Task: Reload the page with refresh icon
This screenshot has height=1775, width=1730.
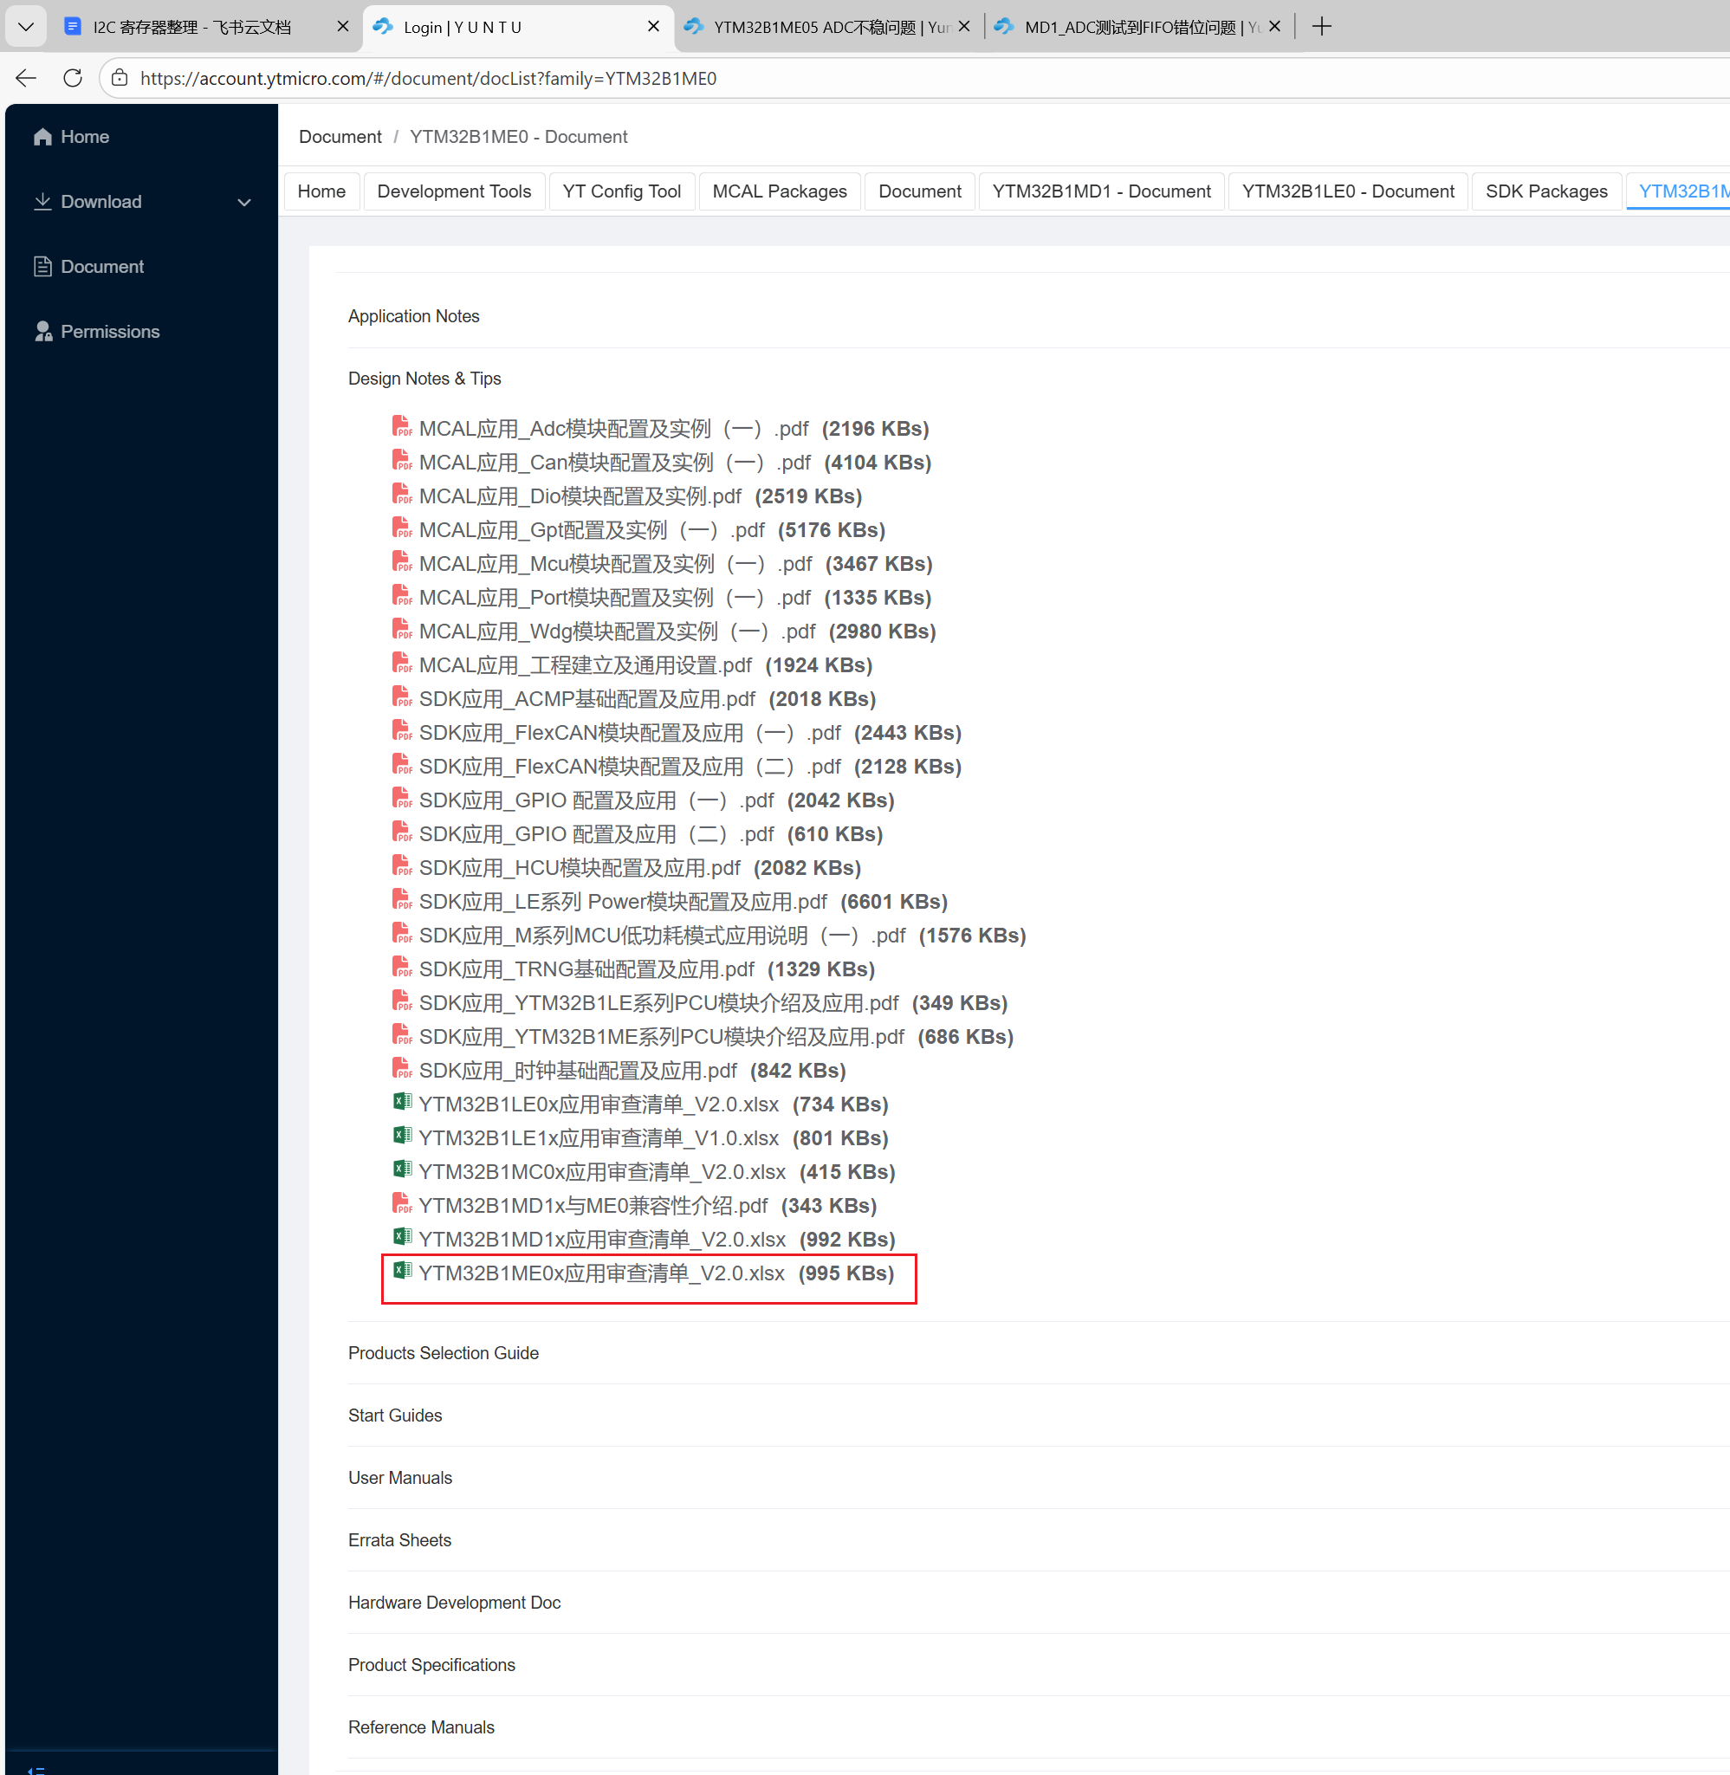Action: point(73,78)
